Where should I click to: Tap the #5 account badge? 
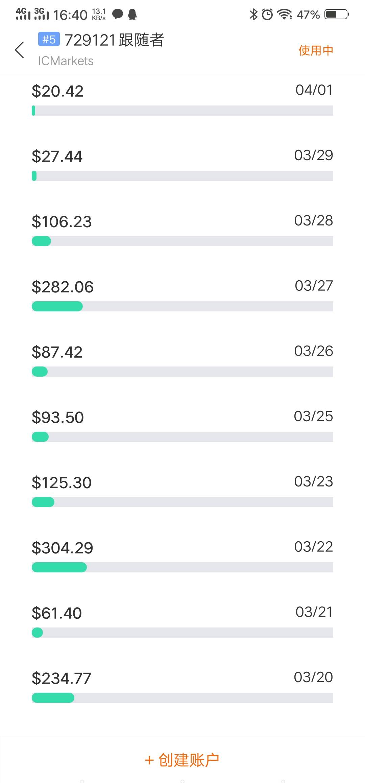tap(49, 39)
